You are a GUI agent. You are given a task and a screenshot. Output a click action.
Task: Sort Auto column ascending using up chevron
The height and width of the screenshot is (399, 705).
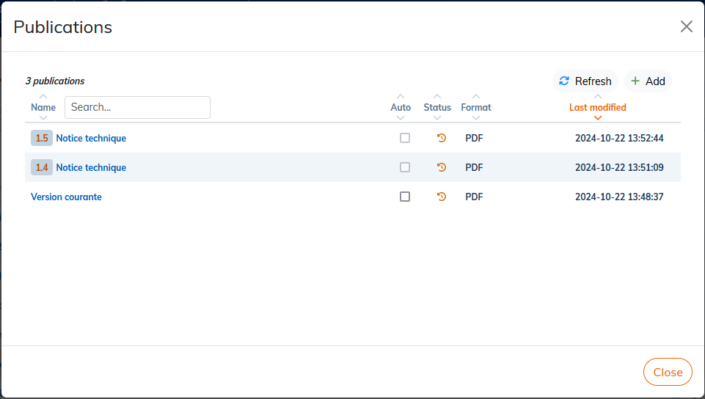[401, 97]
